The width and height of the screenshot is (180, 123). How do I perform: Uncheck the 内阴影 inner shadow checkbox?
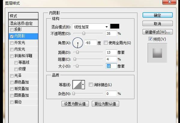12,36
